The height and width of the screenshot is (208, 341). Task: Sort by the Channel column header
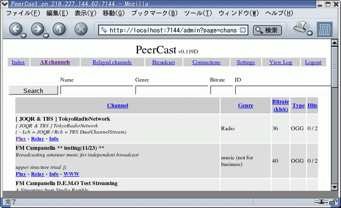(x=117, y=105)
